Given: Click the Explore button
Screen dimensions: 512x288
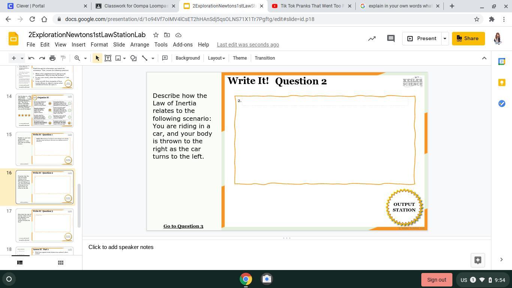Looking at the screenshot, I should click(x=478, y=260).
